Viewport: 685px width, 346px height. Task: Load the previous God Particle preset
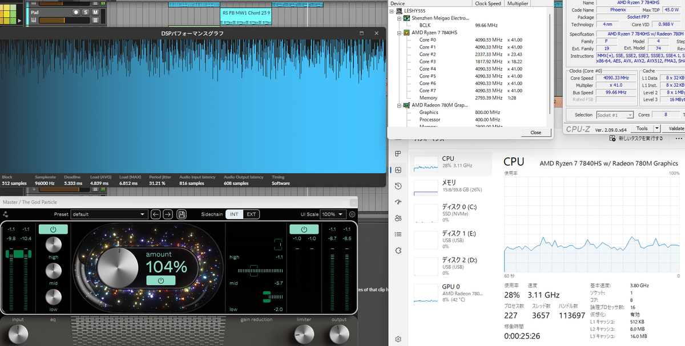pyautogui.click(x=156, y=214)
